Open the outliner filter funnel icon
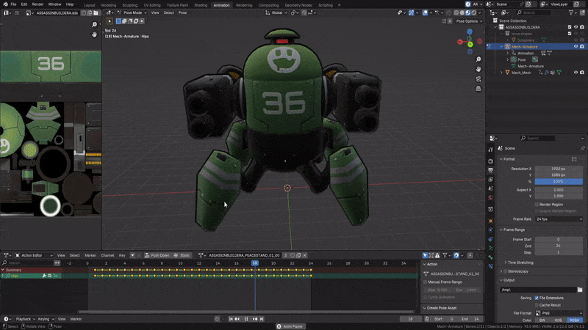This screenshot has height=330, width=588. point(570,12)
